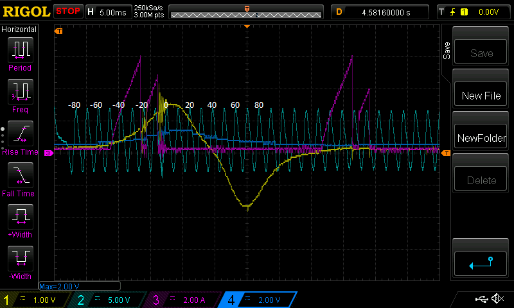Click the 250kSa/s sample rate readout
Image resolution: width=514 pixels, height=308 pixels.
pyautogui.click(x=148, y=8)
